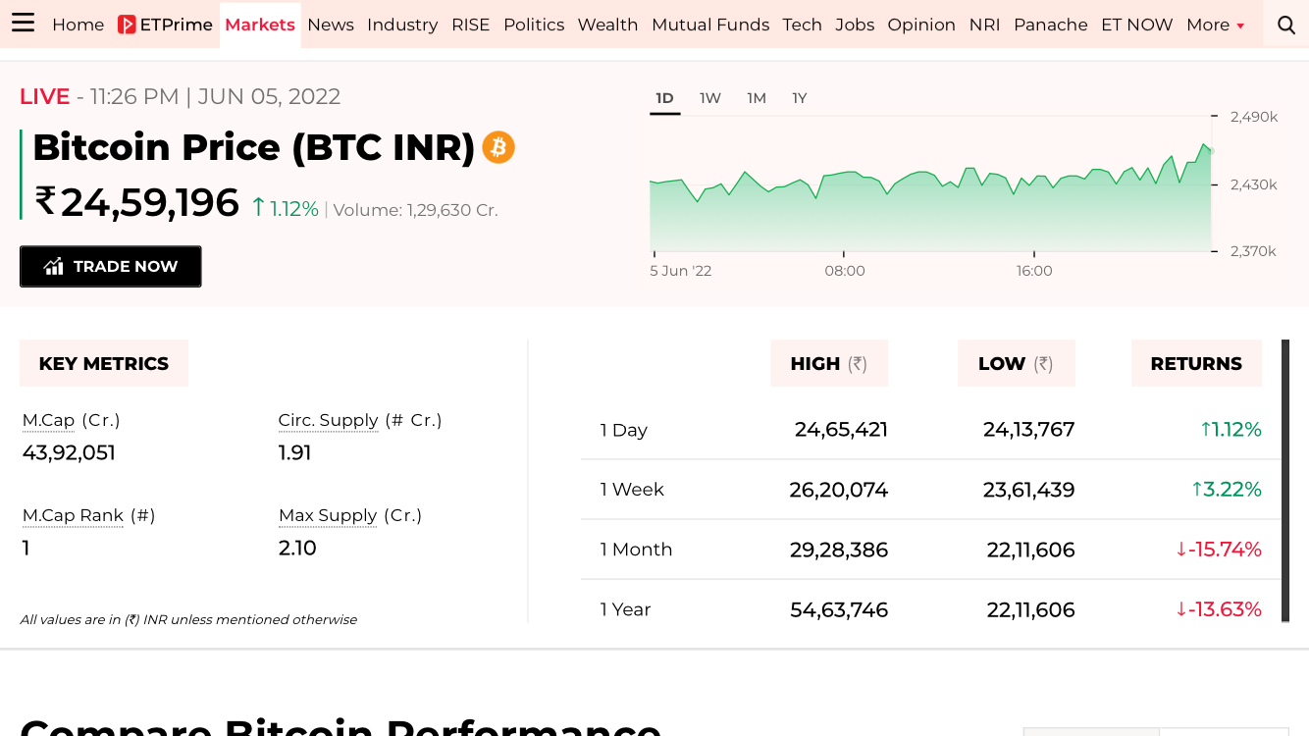Click the Circ. Supply metric label
1309x736 pixels.
[x=328, y=420]
